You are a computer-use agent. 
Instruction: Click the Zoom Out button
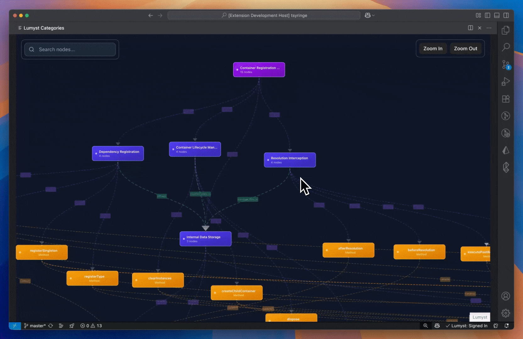point(465,49)
